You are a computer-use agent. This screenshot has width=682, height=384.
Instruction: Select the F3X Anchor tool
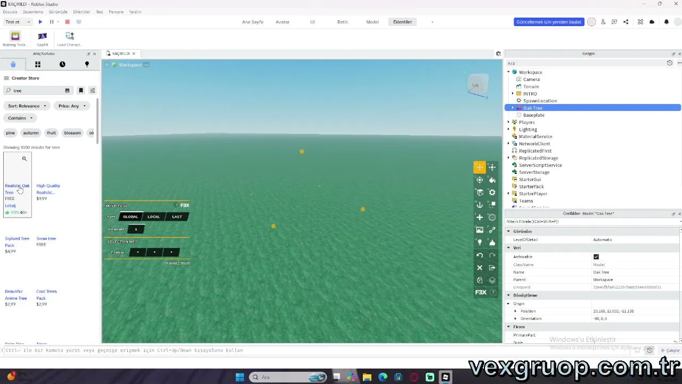coord(480,205)
